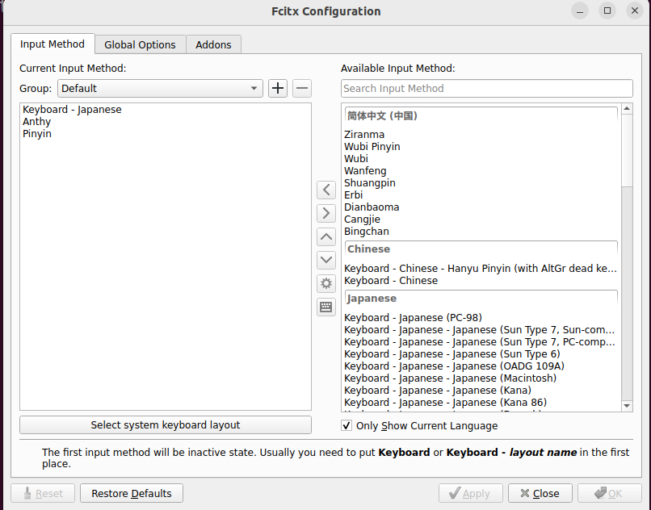This screenshot has height=510, width=651.
Task: Select Keyboard - Chinese - Hanyu Pinyin entry
Action: [x=481, y=269]
